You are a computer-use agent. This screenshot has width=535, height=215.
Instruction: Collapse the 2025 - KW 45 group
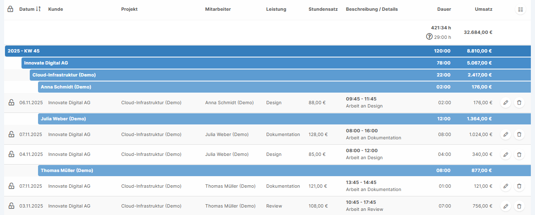[x=268, y=51]
